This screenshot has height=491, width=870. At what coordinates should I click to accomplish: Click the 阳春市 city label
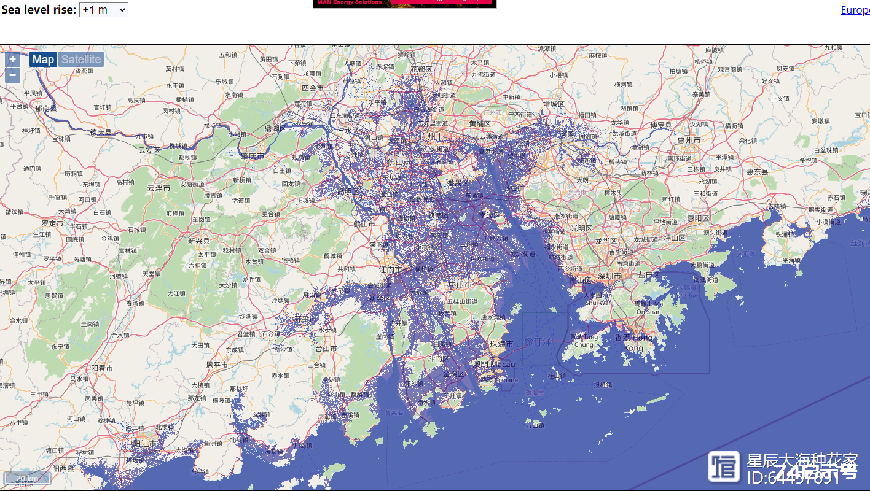102,368
